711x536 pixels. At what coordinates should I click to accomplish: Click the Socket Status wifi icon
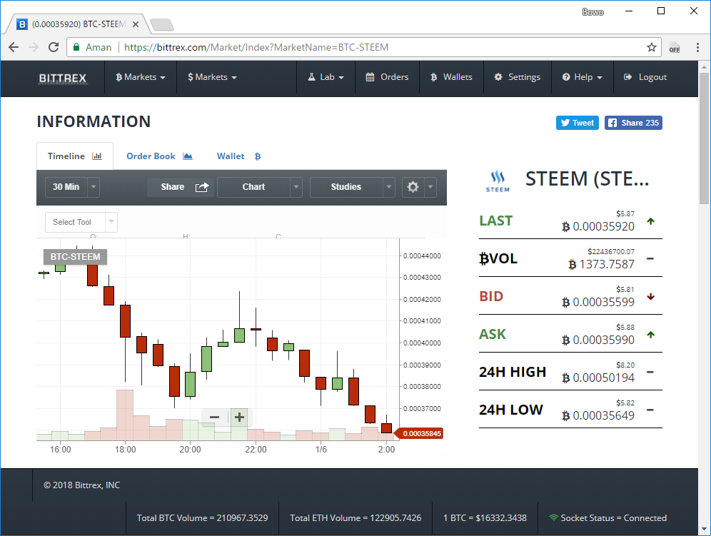click(x=553, y=517)
